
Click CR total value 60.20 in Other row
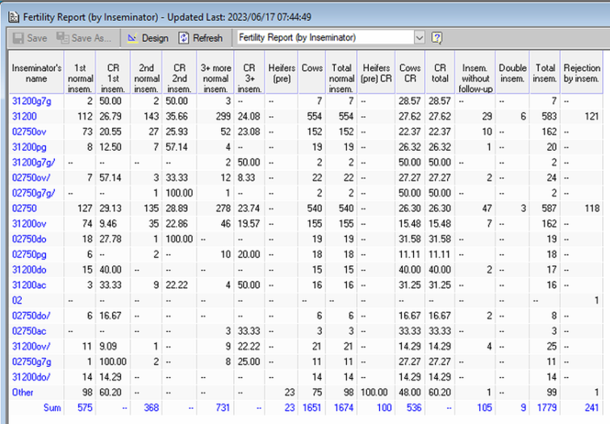pyautogui.click(x=440, y=393)
